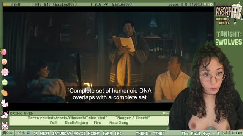Click the orange cookie icon in the sidebar
243x136 pixels.
4,62
